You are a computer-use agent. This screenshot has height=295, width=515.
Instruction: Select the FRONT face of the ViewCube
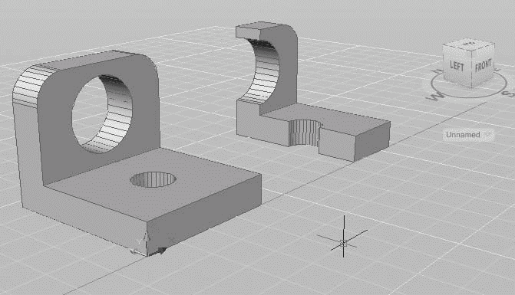click(483, 66)
